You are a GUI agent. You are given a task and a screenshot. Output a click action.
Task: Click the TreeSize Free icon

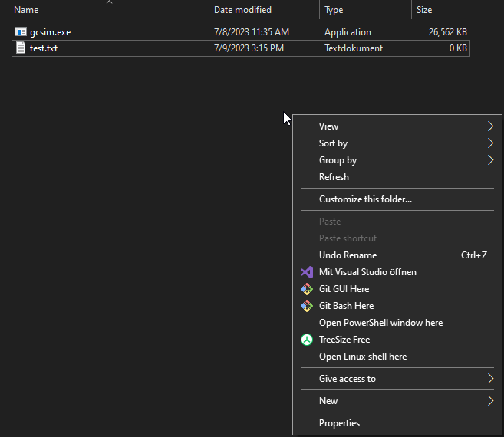[x=306, y=340]
